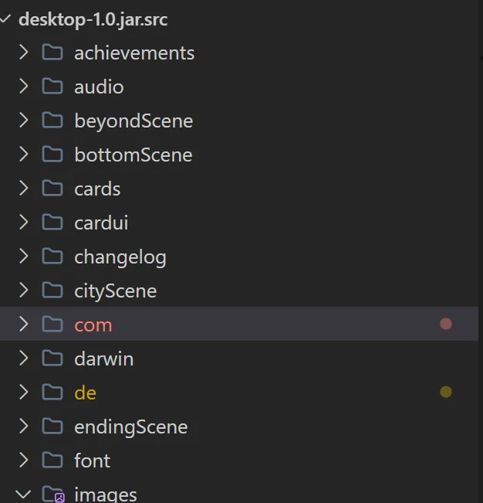Select the red com folder name
This screenshot has height=503, width=483.
pos(93,325)
